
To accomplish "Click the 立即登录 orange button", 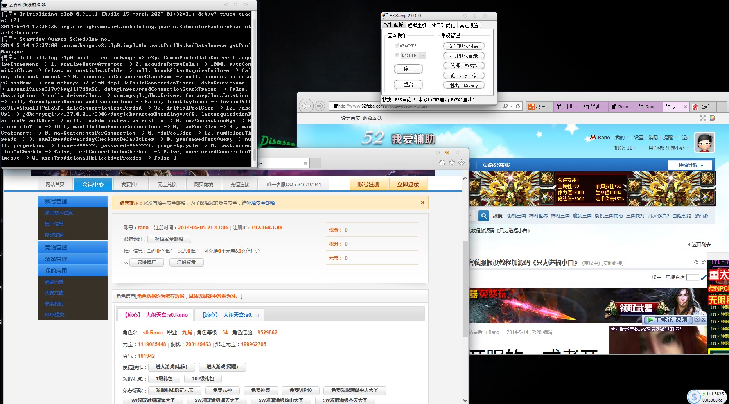I will coord(408,184).
